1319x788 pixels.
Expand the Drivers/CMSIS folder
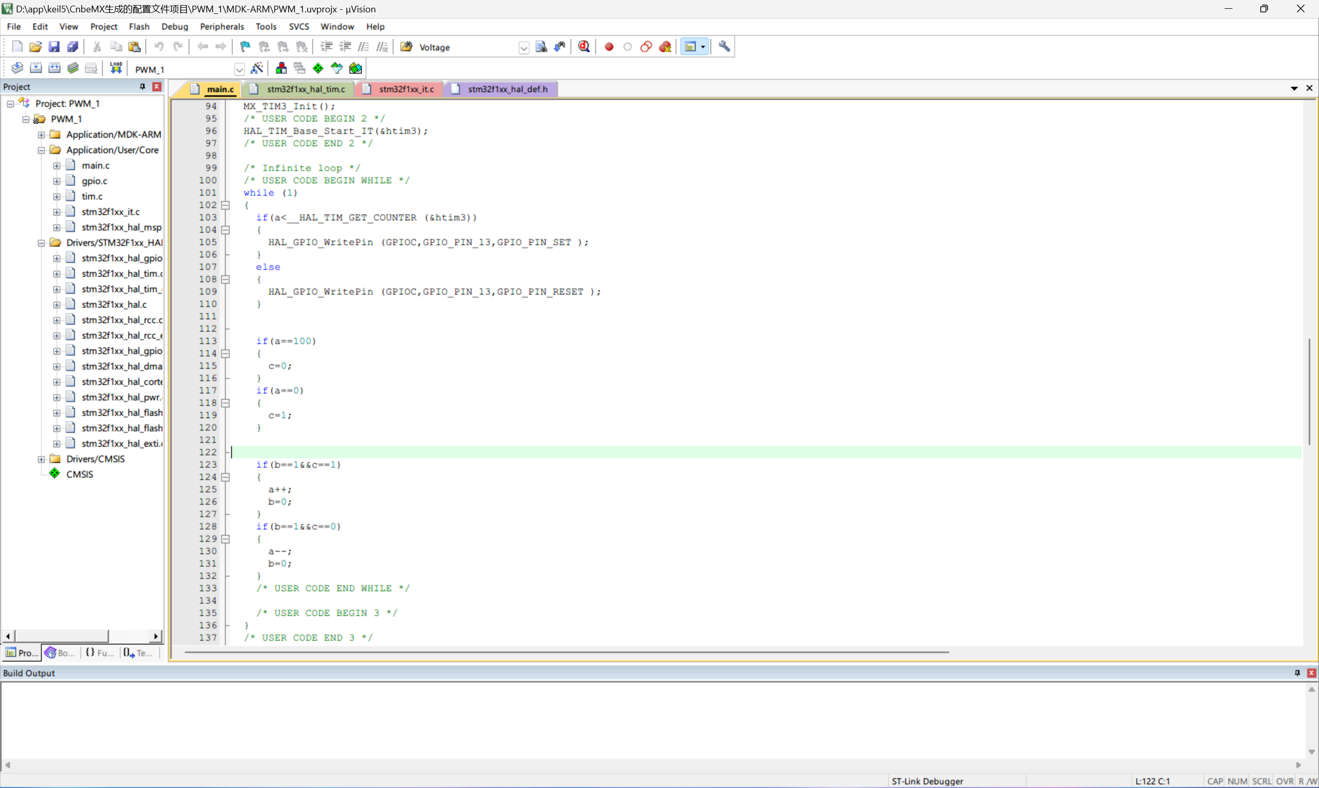point(41,459)
